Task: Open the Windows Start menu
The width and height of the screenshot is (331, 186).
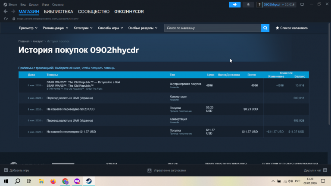Action: (x=6, y=181)
